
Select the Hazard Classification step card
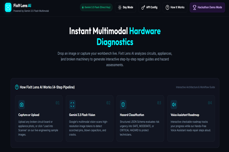[x=140, y=118]
